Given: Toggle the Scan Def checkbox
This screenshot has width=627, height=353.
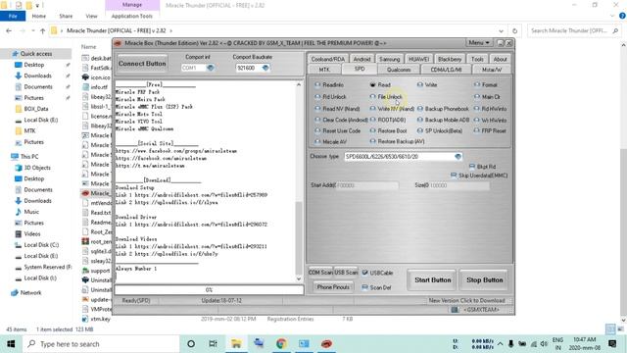Looking at the screenshot, I should point(364,287).
